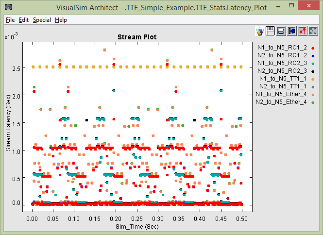
Task: Click the red connected-points plot format icon
Action: click(303, 32)
